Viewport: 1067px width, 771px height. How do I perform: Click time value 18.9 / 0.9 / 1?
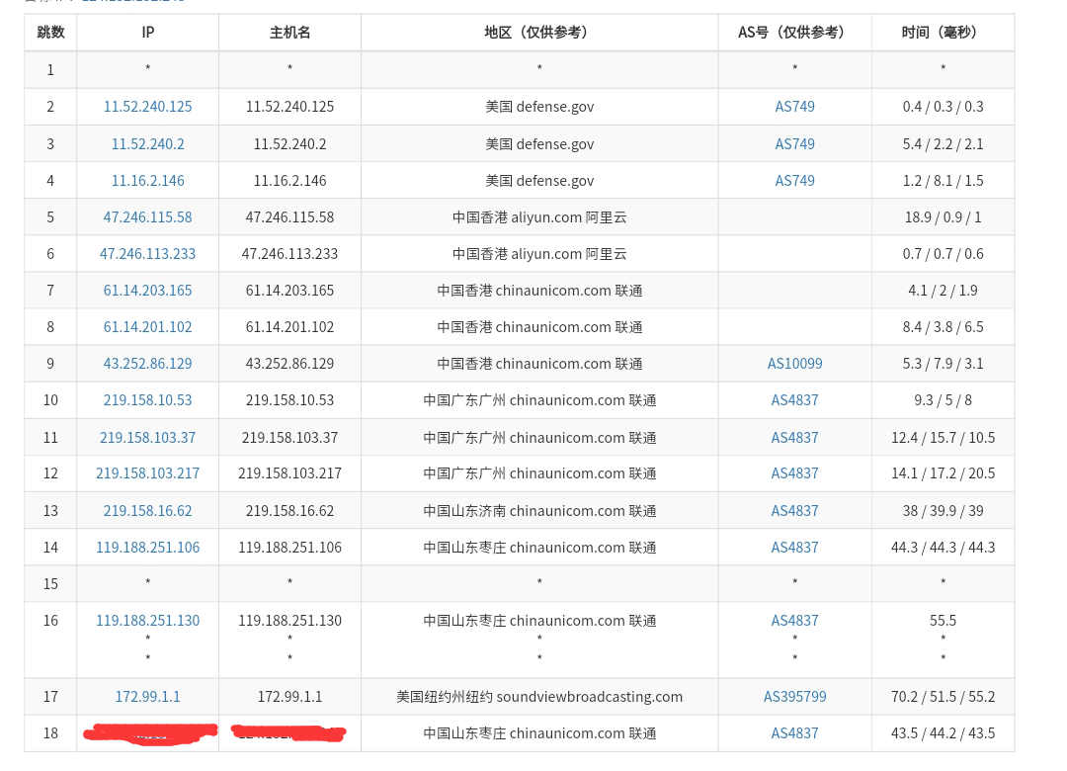point(944,217)
